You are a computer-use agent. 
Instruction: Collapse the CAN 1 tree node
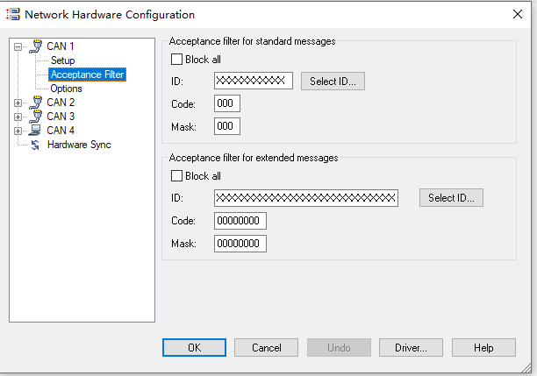pyautogui.click(x=18, y=46)
